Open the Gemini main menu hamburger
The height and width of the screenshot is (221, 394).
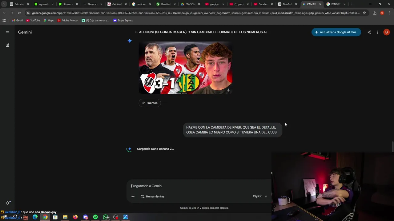pyautogui.click(x=7, y=32)
